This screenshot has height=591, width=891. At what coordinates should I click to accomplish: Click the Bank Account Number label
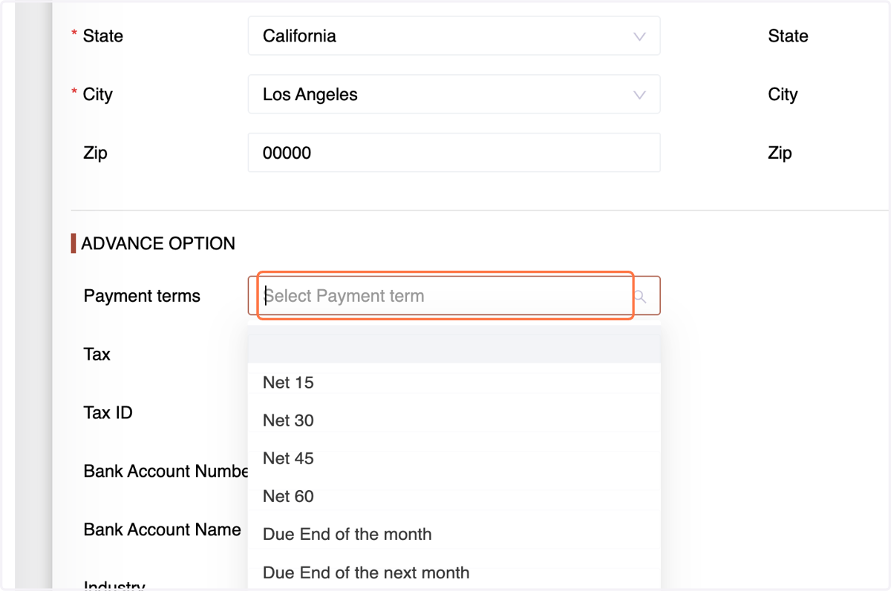pos(166,471)
